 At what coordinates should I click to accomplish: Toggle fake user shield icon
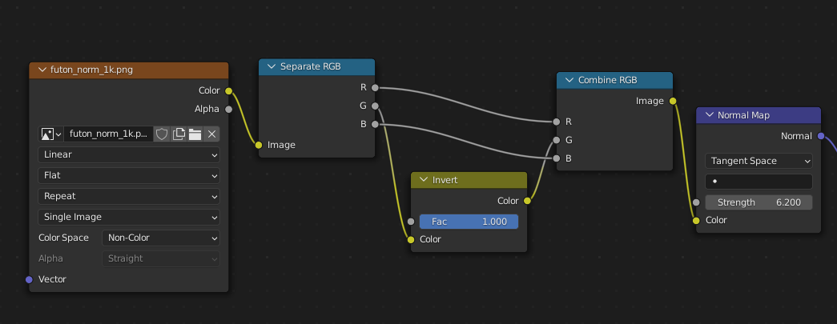click(x=162, y=134)
